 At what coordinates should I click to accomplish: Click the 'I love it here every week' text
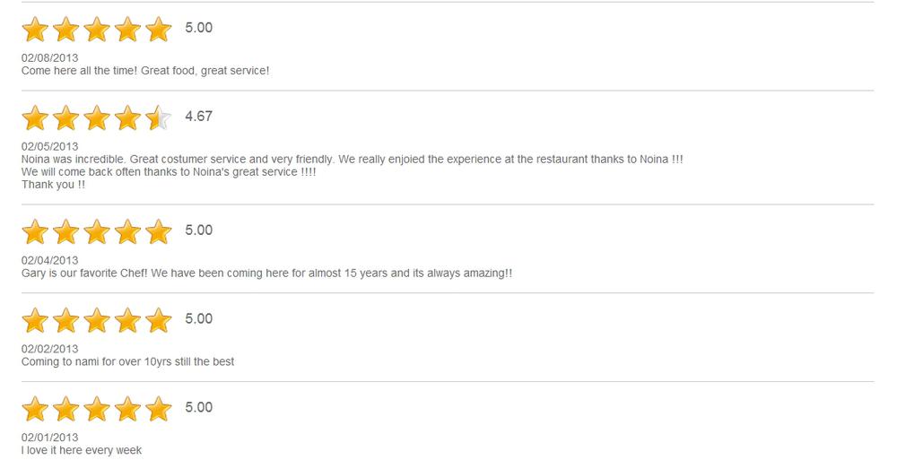click(82, 450)
